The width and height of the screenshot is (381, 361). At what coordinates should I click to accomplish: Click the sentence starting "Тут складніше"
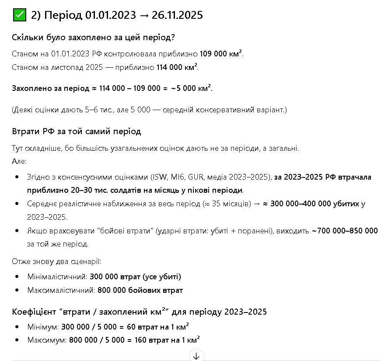(x=155, y=148)
